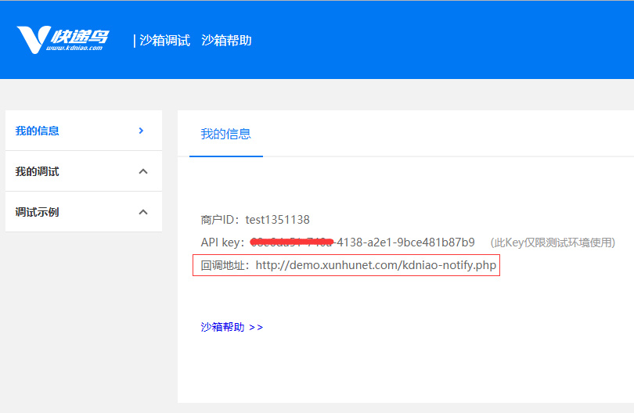This screenshot has width=634, height=413.
Task: Click the 快递鸟 brand name text
Action: 80,36
